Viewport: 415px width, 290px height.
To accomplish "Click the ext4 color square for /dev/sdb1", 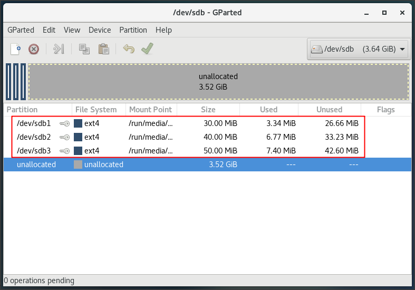I will click(x=78, y=123).
